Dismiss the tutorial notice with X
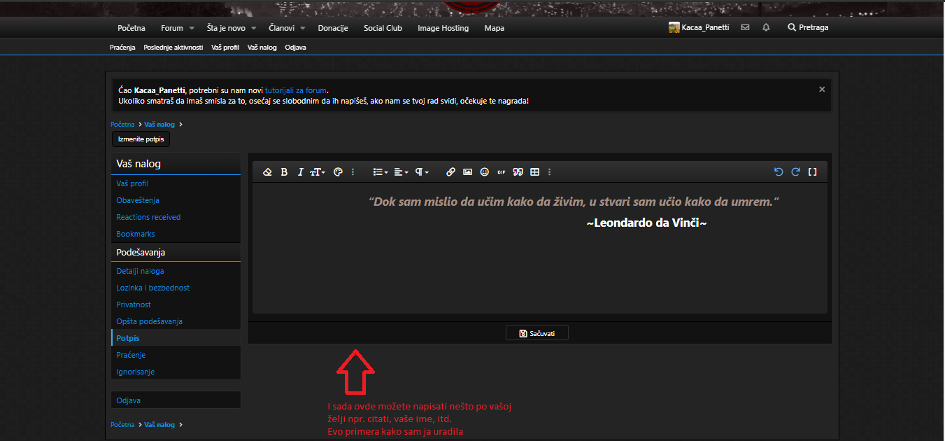Image resolution: width=945 pixels, height=441 pixels. tap(822, 90)
